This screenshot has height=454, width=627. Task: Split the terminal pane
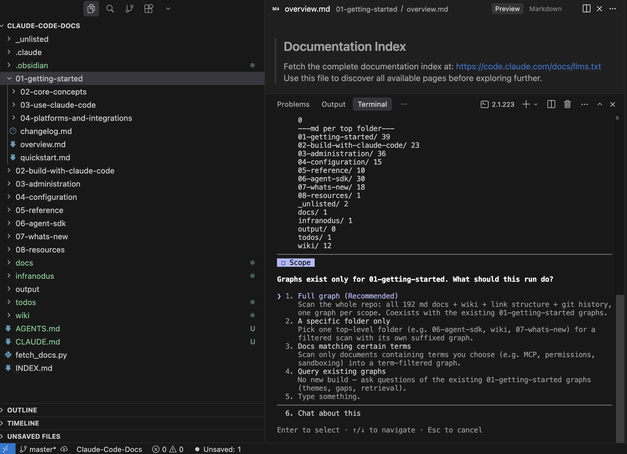[x=551, y=104]
